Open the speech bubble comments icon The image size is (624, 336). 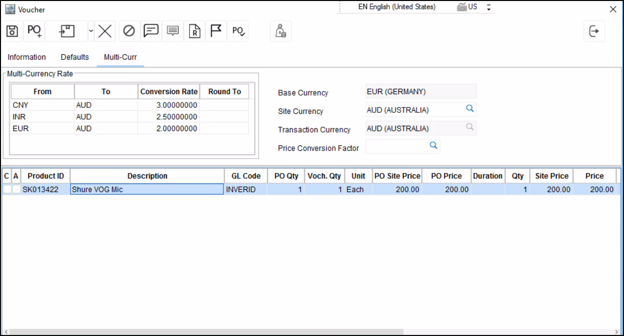click(151, 31)
